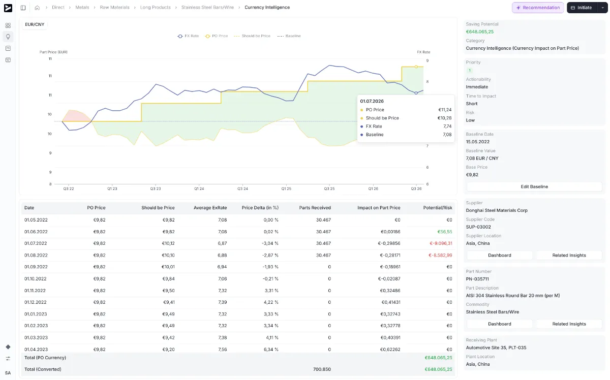Click the Average ExRate column header

click(210, 208)
